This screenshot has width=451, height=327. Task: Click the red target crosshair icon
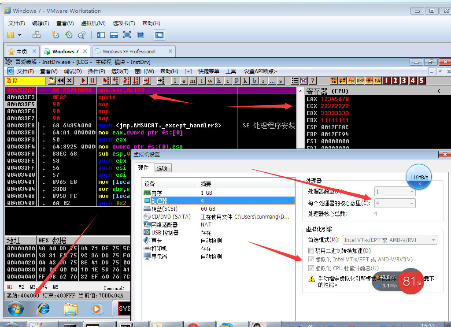point(369,81)
